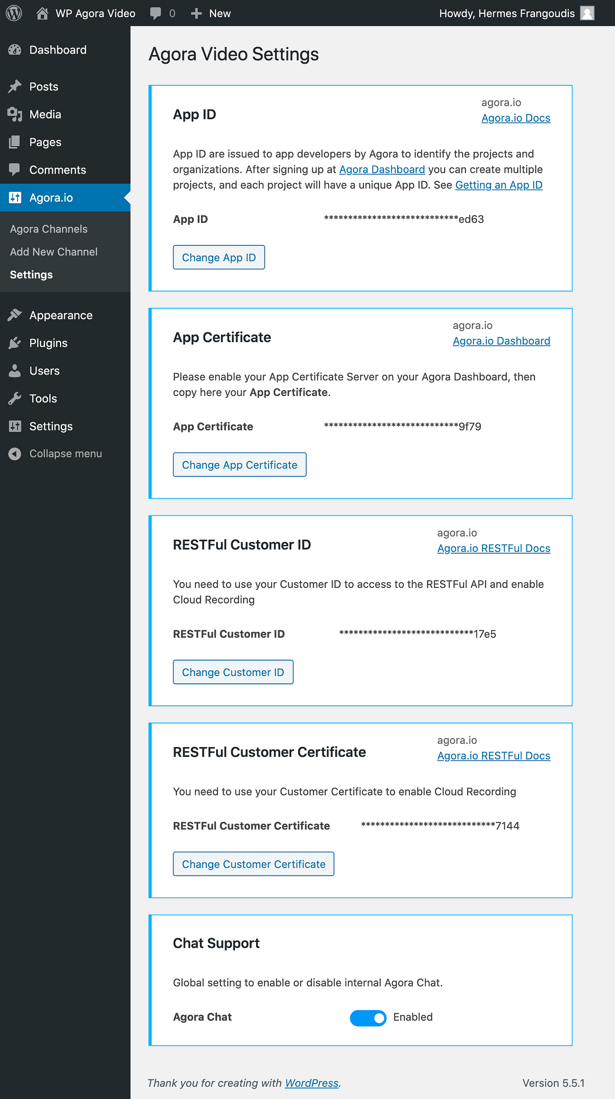The width and height of the screenshot is (615, 1099).
Task: Open Agora Dashboard link in description
Action: pyautogui.click(x=382, y=170)
